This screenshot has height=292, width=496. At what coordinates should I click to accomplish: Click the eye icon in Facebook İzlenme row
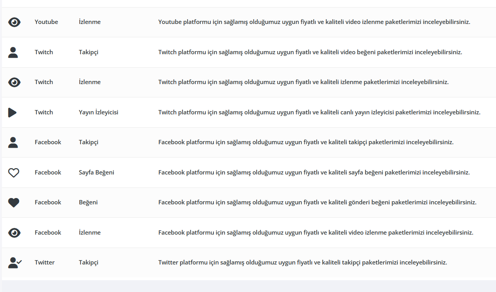14,233
